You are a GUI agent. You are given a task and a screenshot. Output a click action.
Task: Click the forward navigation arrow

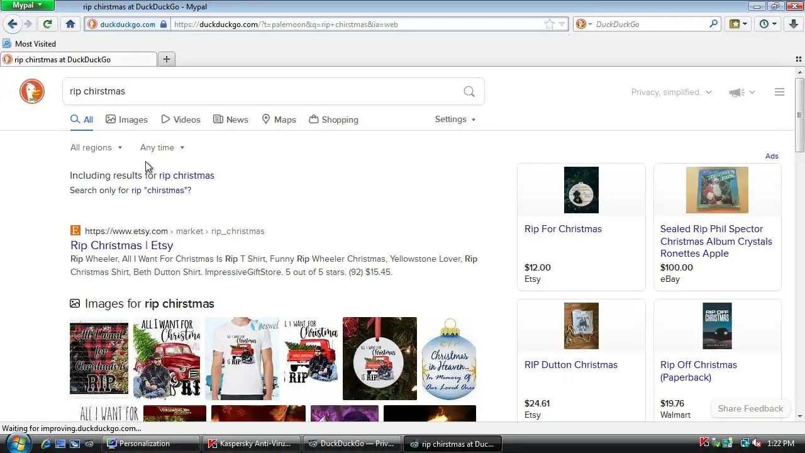(28, 24)
